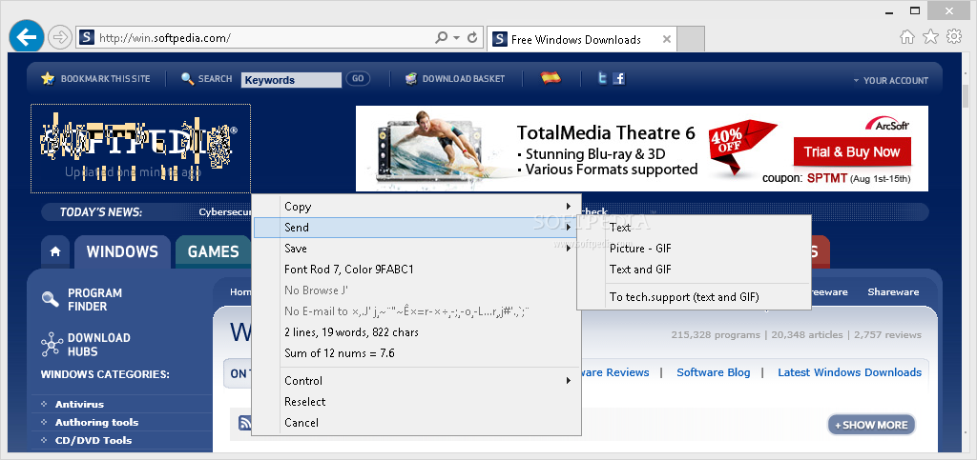Viewport: 977px width, 460px height.
Task: Open the Shareware link
Action: [x=893, y=291]
